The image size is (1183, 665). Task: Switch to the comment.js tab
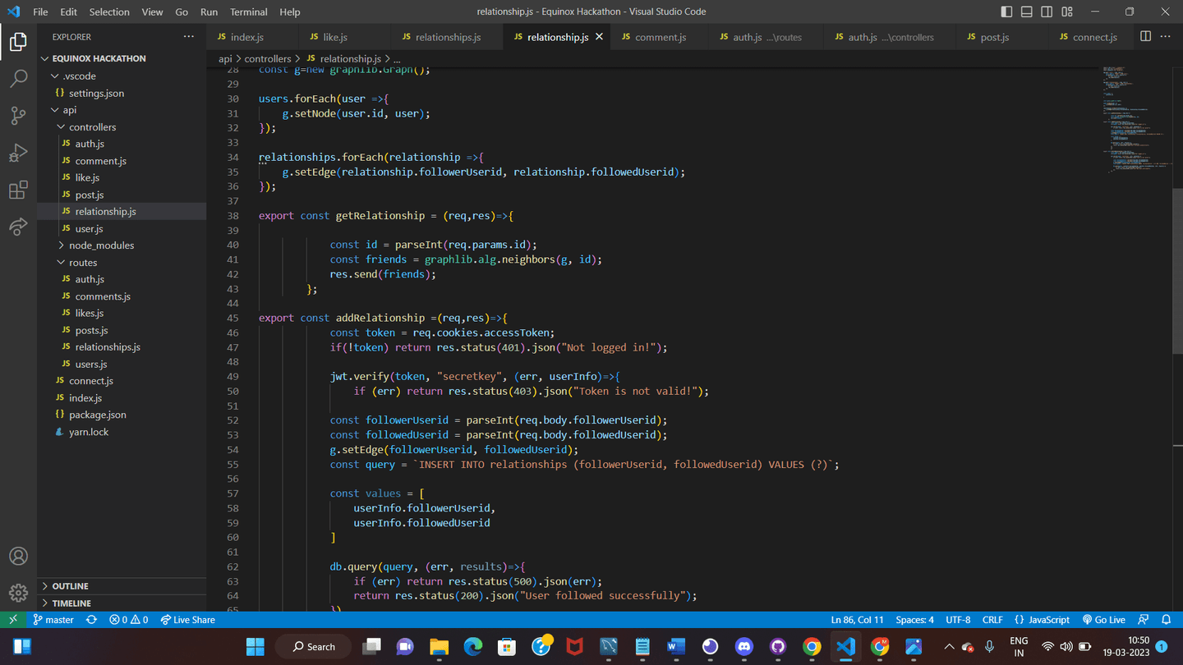coord(661,37)
